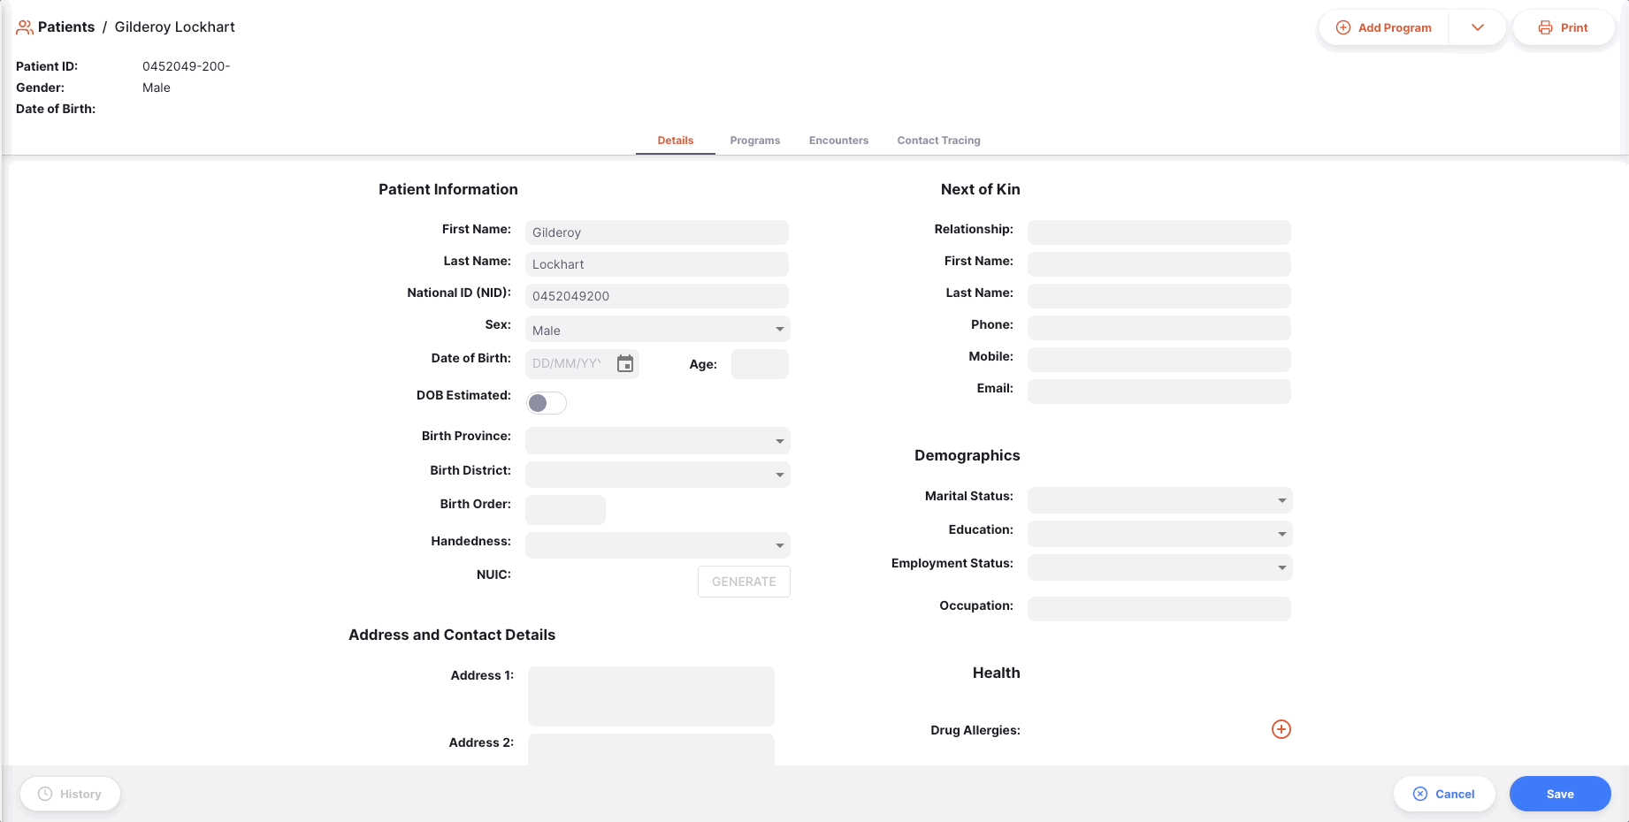Open the Date of Birth calendar picker

click(625, 363)
